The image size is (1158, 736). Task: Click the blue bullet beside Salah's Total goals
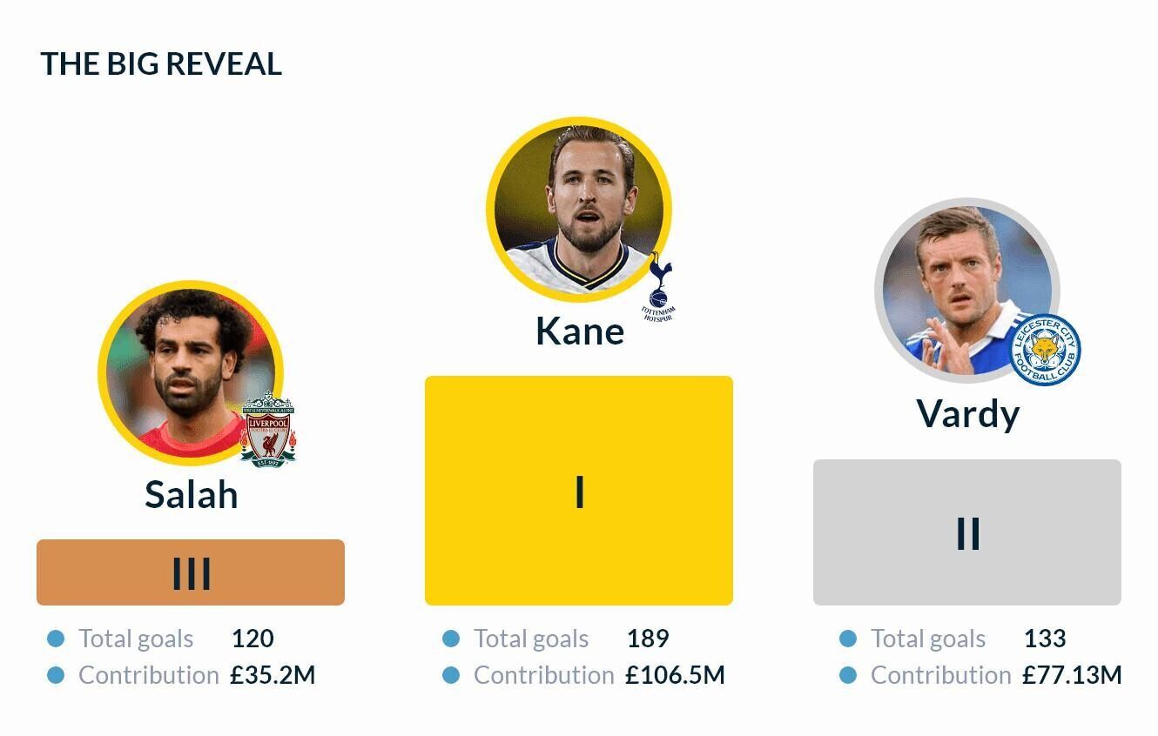click(x=56, y=639)
